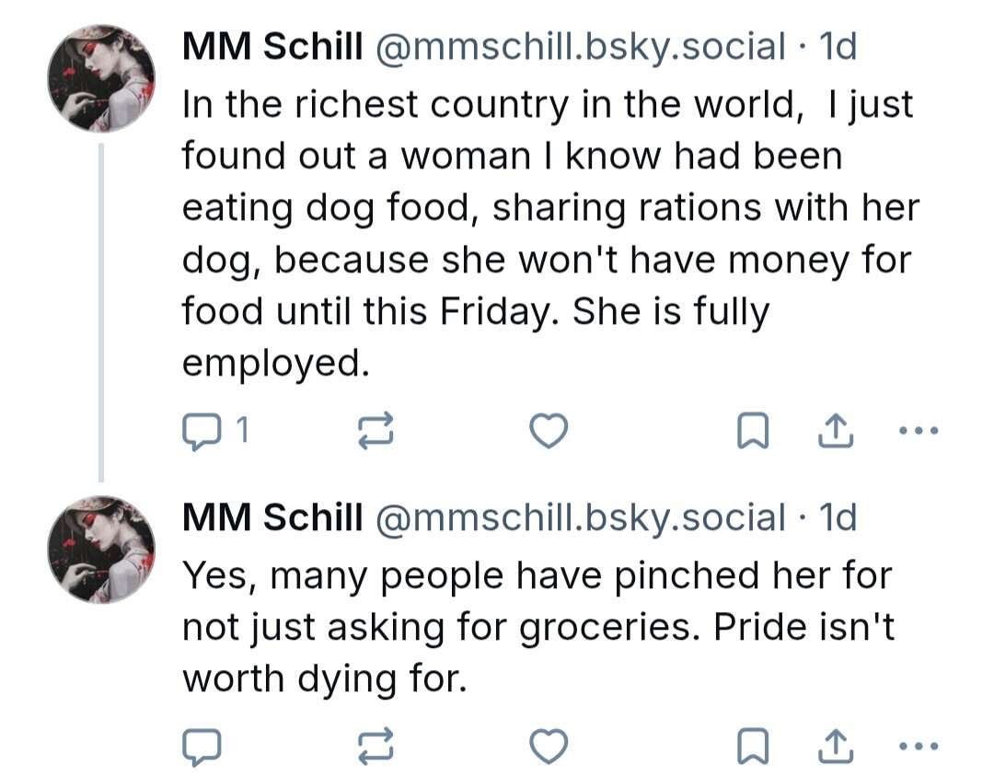The height and width of the screenshot is (777, 994).
Task: Bookmark the first post about dog food
Action: click(752, 431)
